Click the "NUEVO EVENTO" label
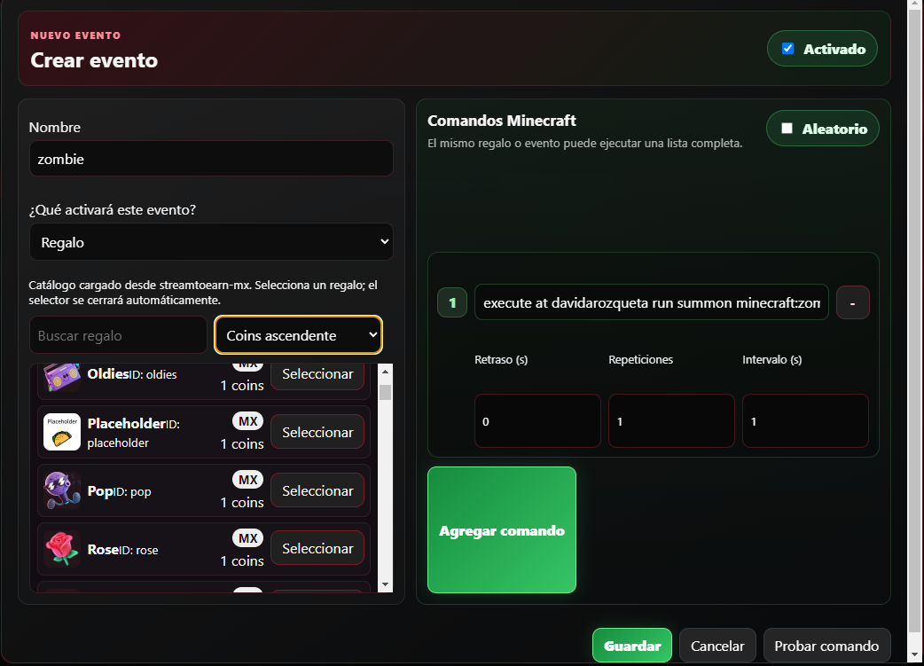Screen dimensions: 924x666 (x=75, y=35)
